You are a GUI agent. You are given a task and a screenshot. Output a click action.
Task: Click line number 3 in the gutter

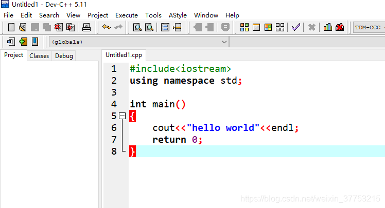[x=114, y=92]
